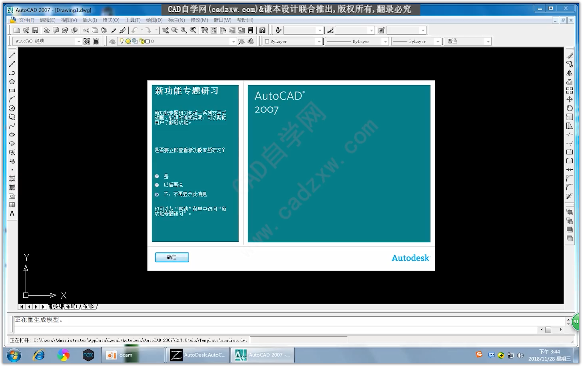Click the Plot printer icon
Viewport: 582px width, 366px height.
[x=47, y=30]
